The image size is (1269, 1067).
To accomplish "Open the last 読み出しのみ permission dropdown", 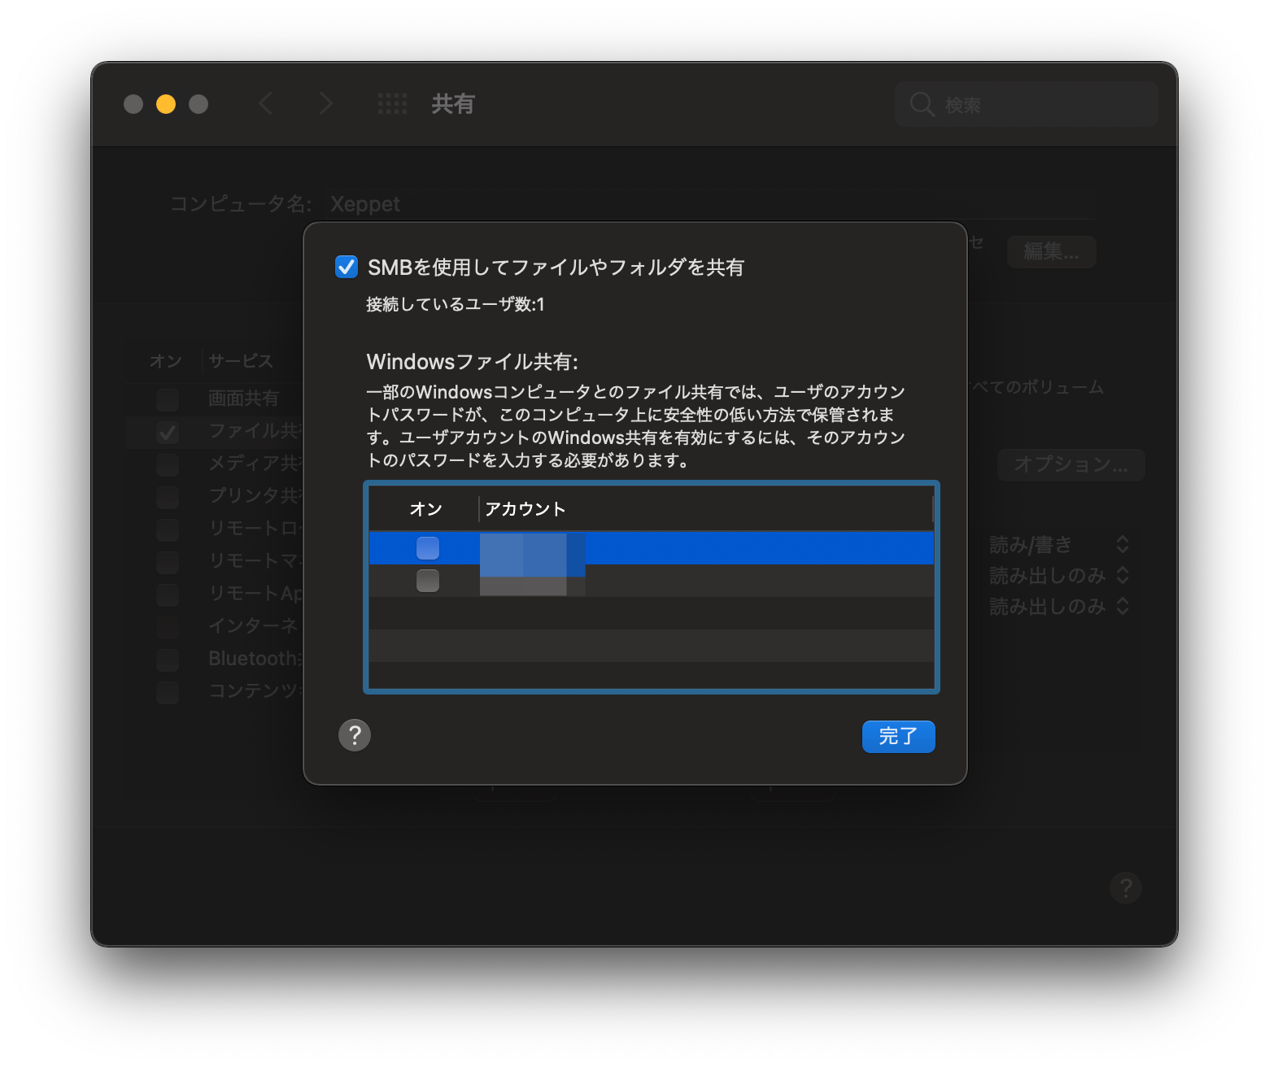I will (x=1058, y=607).
